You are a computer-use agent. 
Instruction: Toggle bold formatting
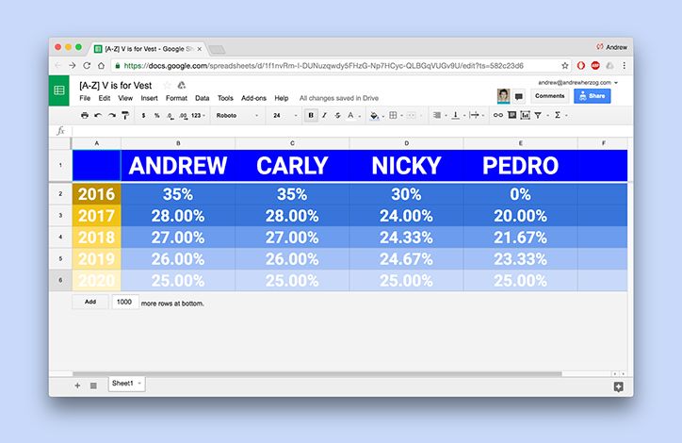(x=311, y=115)
